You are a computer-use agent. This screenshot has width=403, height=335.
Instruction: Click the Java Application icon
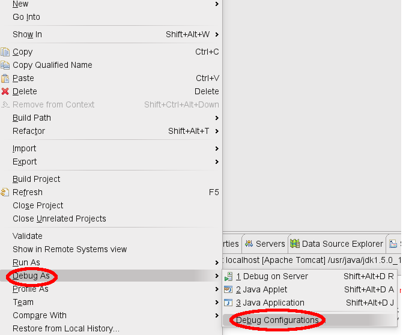pyautogui.click(x=228, y=303)
